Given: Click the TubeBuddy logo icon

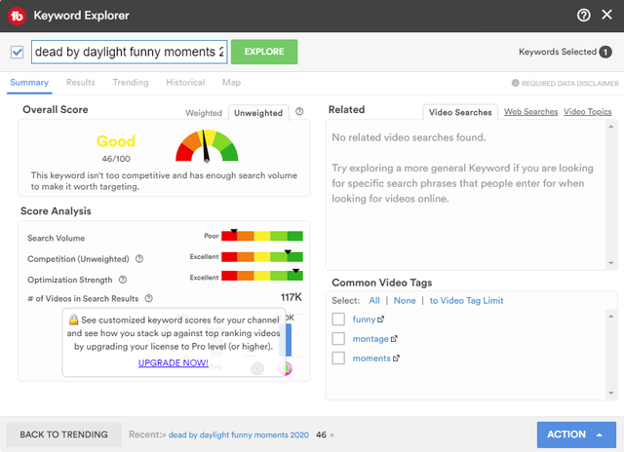Looking at the screenshot, I should coord(17,16).
